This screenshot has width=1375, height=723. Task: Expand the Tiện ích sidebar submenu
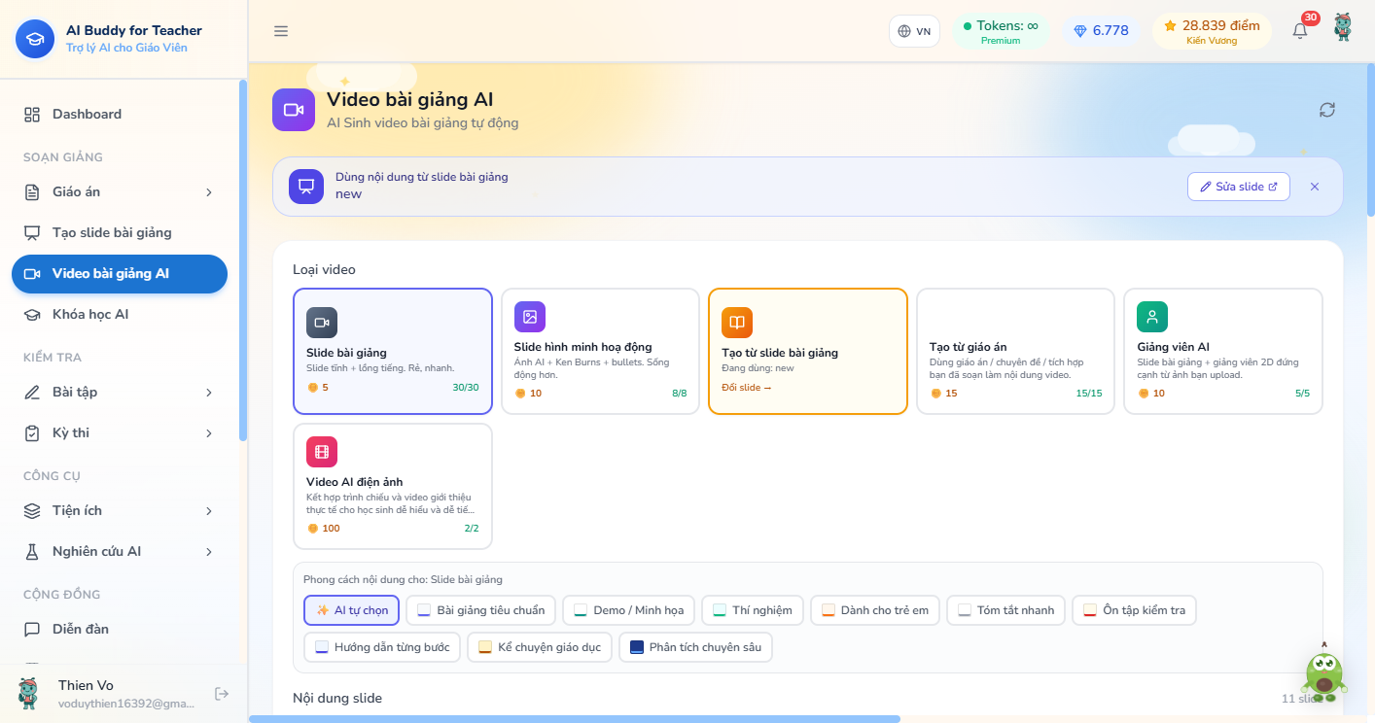(119, 511)
